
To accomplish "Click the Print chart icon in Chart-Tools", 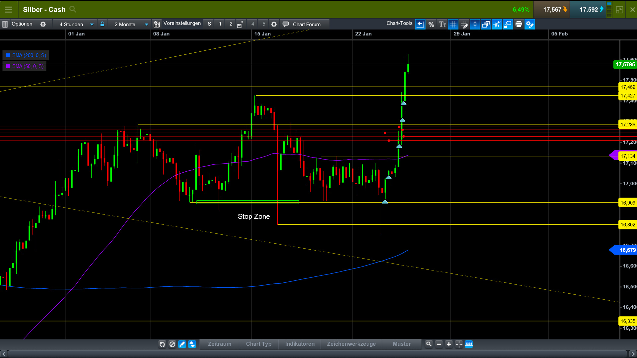I will click(x=519, y=24).
